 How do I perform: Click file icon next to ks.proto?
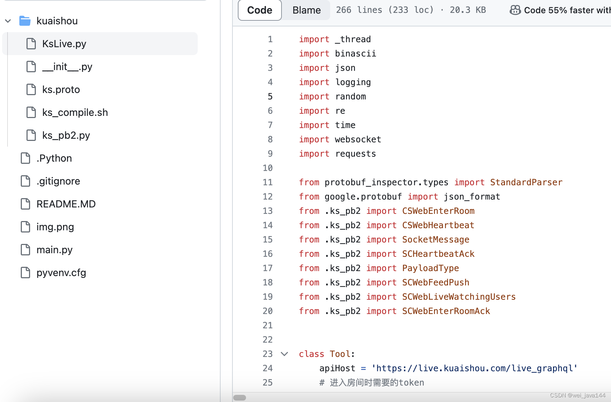31,89
